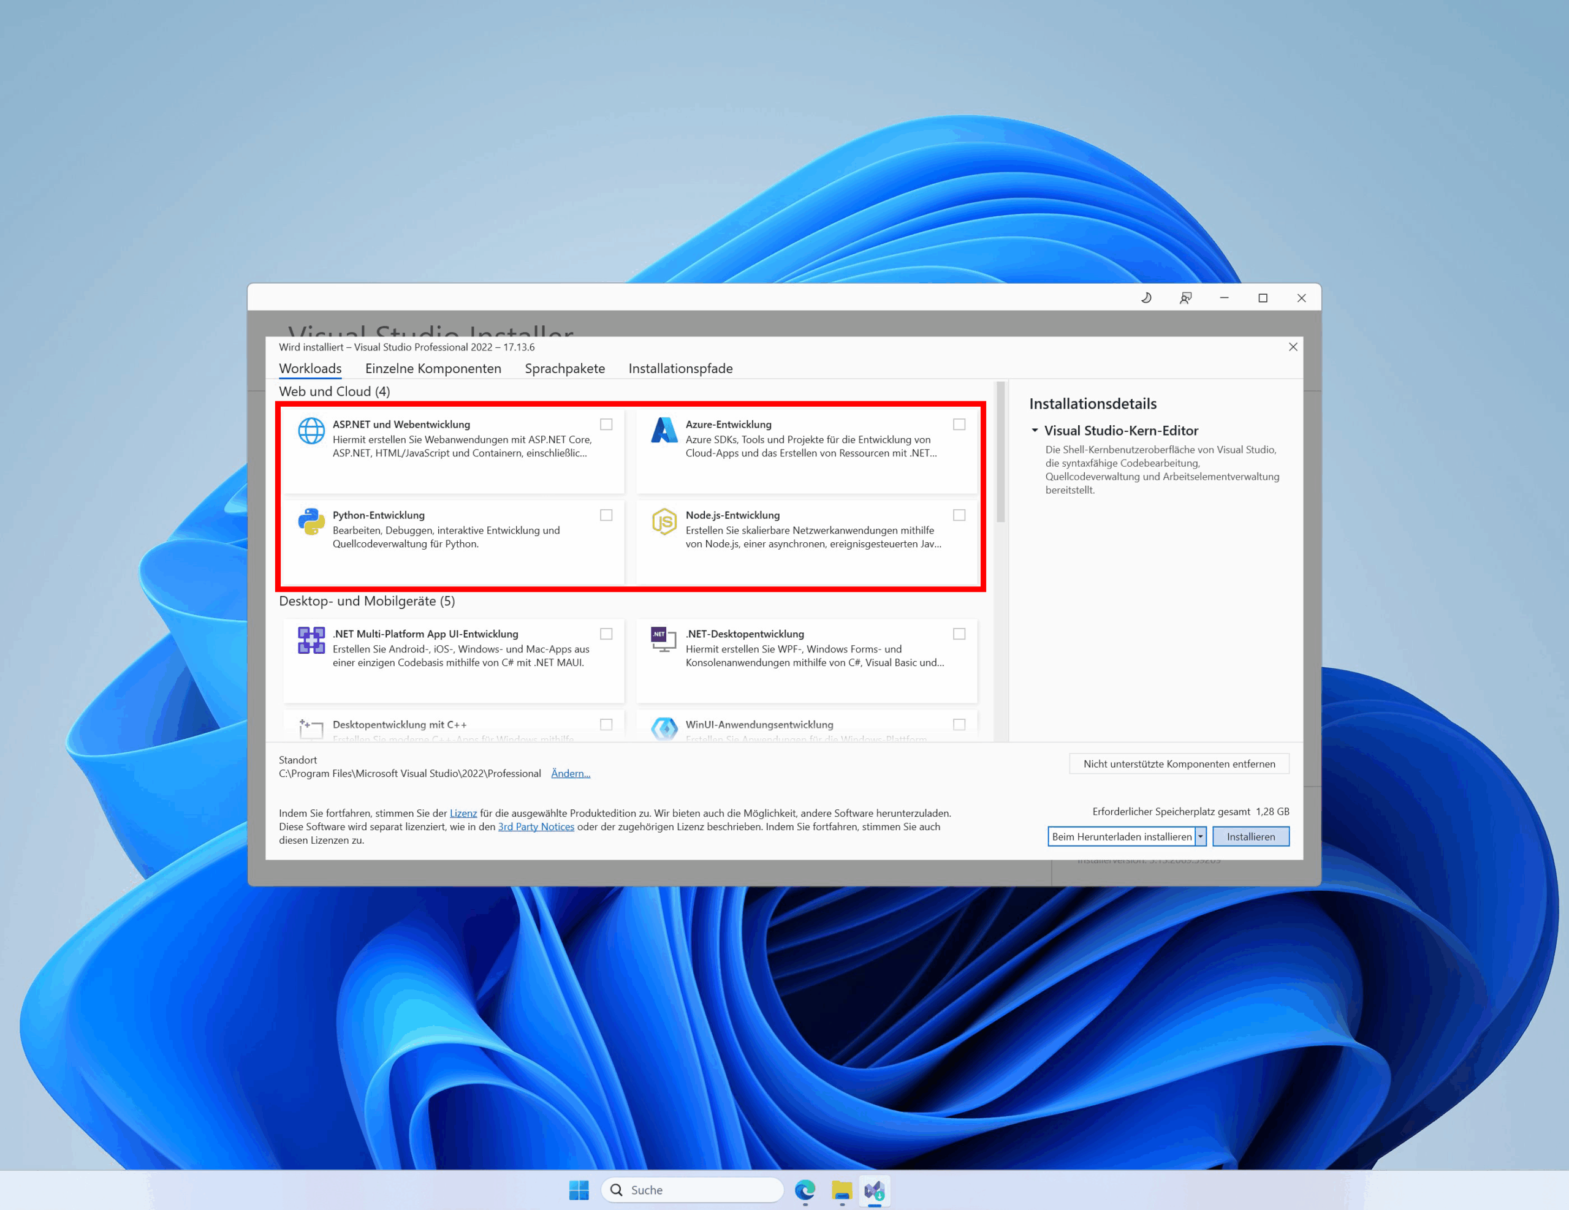Click the .NET-Desktopentwicklung title text

745,633
